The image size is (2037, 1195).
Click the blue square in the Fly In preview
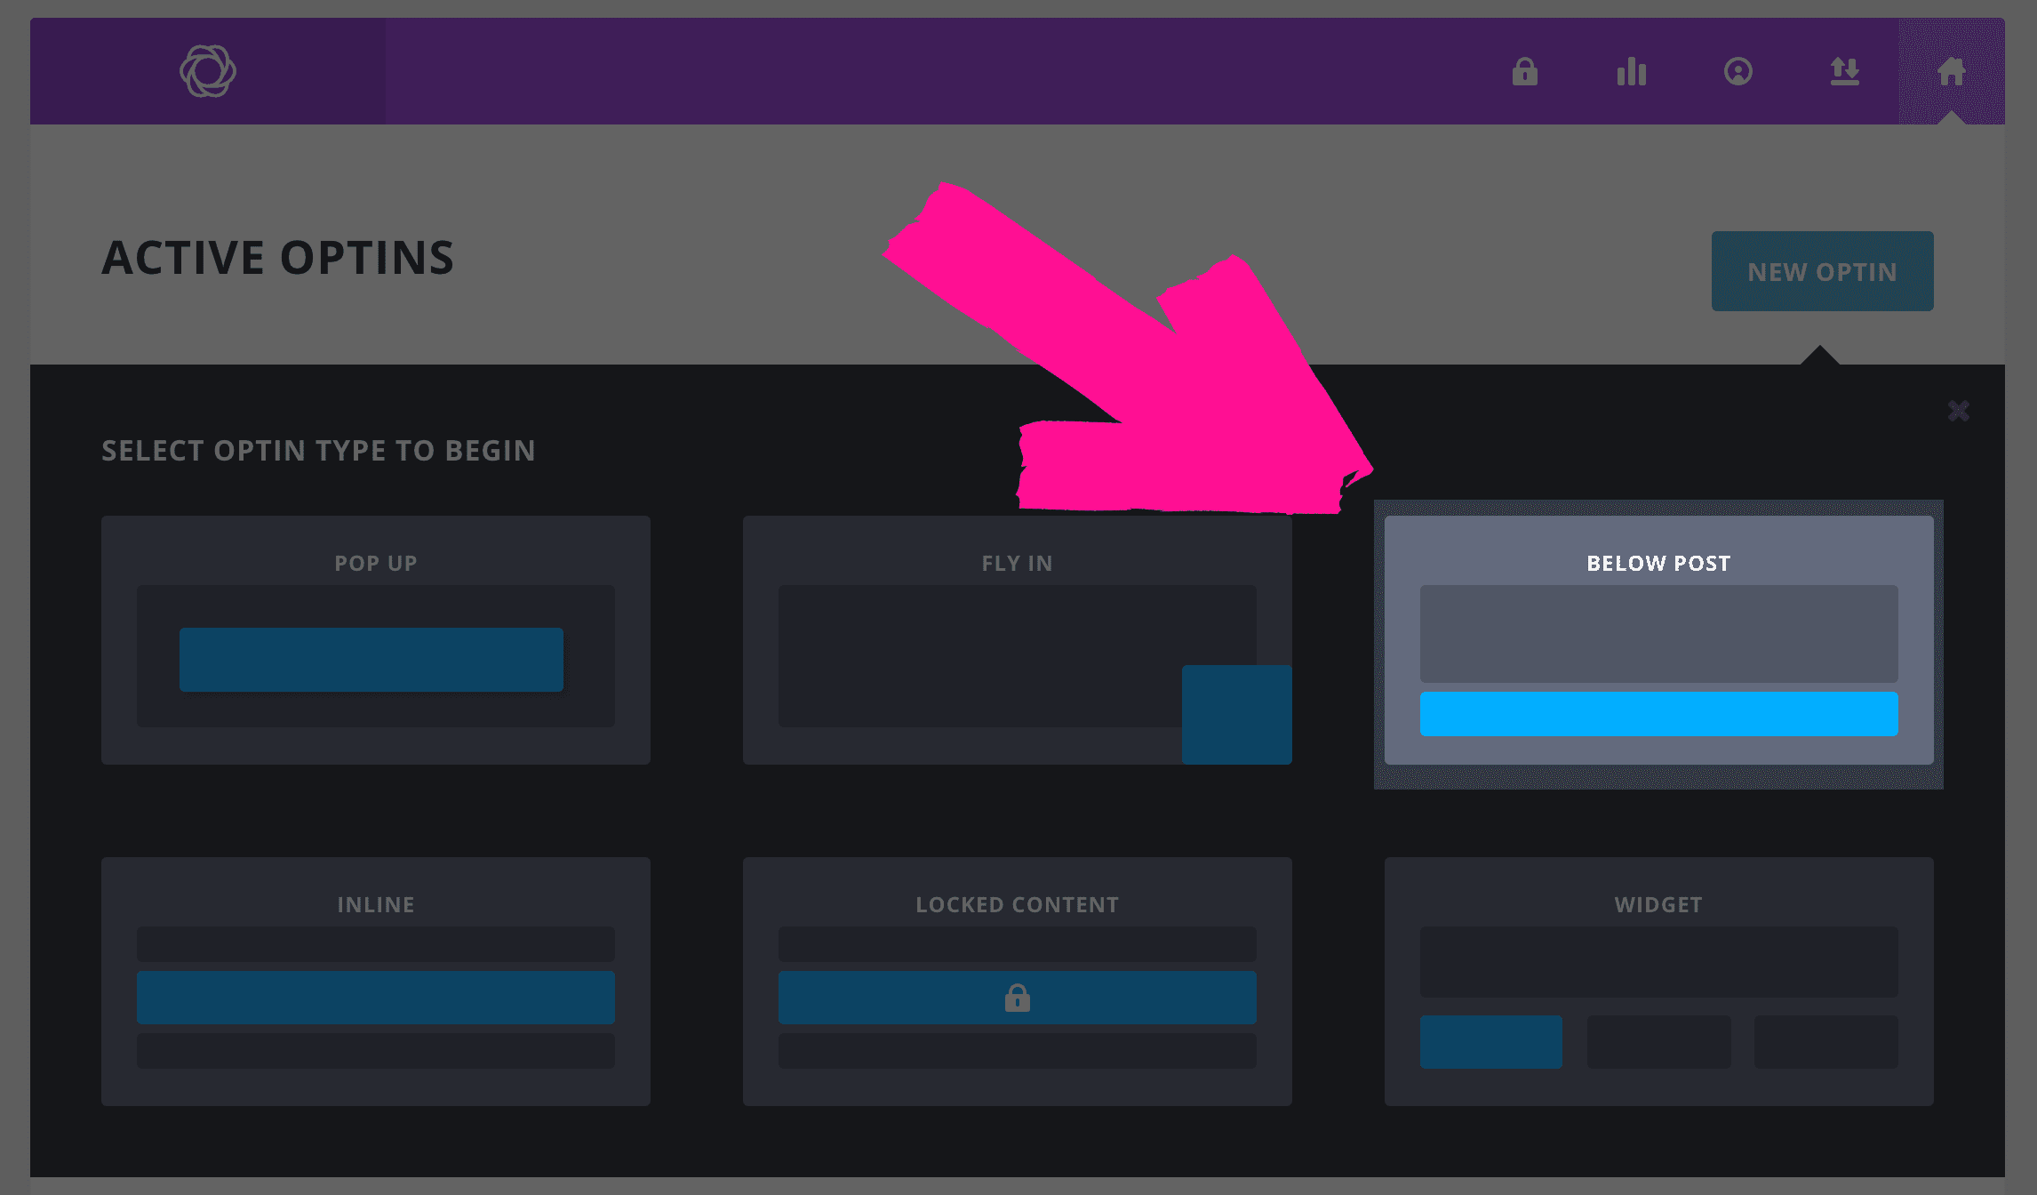tap(1237, 713)
